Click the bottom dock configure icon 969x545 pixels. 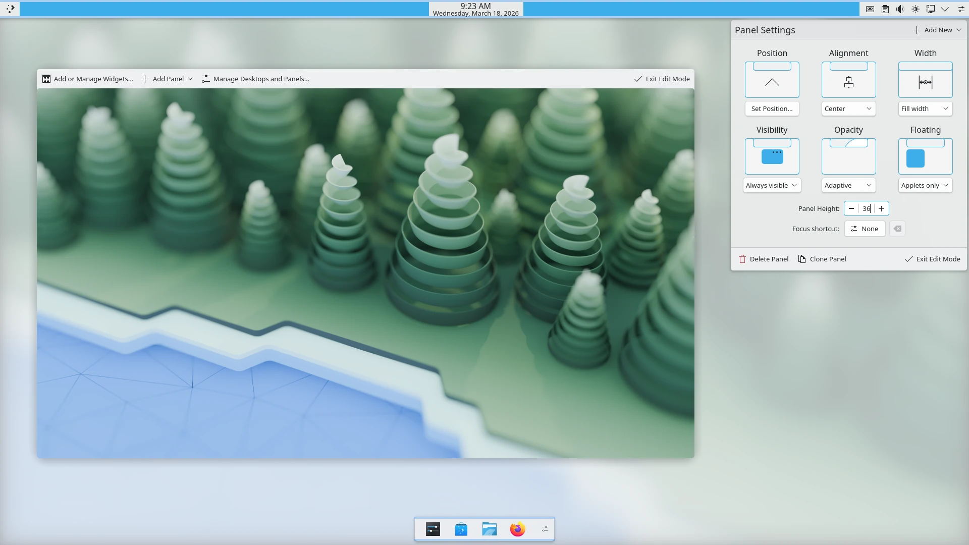545,529
